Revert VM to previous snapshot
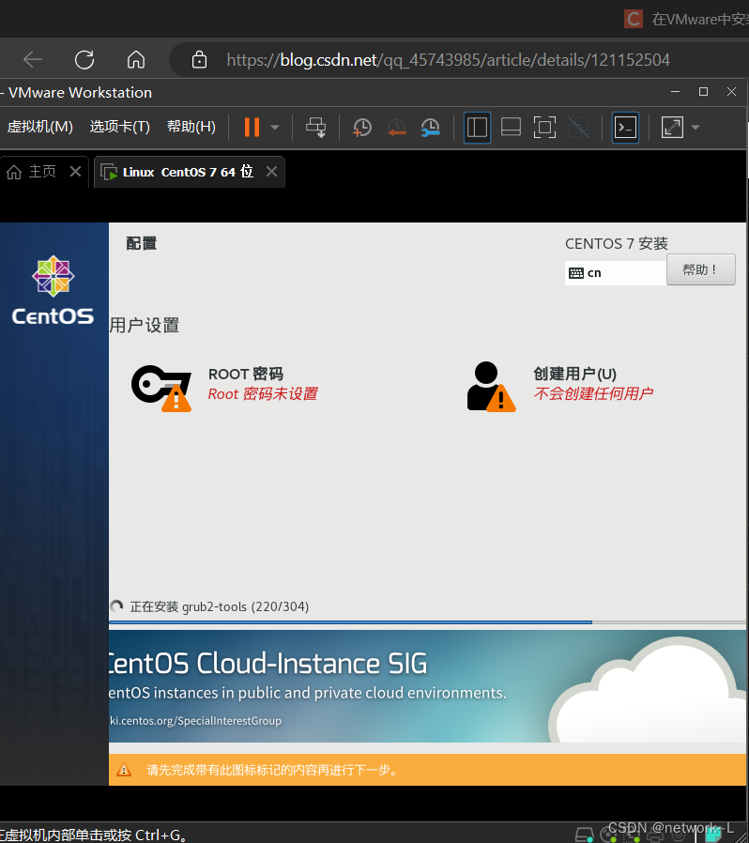Screen dimensions: 749x843 396,128
